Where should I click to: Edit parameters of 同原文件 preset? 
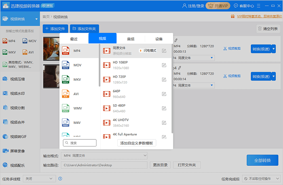[x=164, y=50]
